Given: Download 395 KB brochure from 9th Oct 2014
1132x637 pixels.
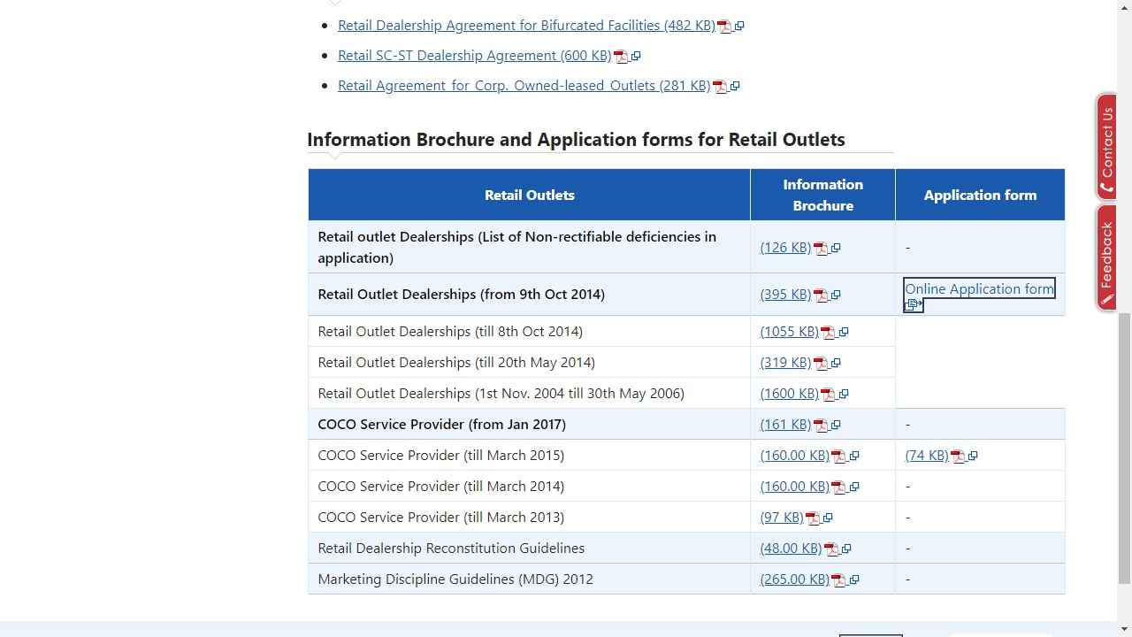Looking at the screenshot, I should (x=785, y=295).
